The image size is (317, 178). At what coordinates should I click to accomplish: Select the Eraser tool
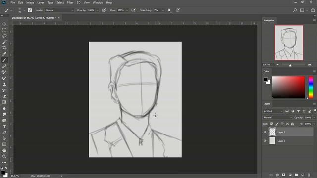pos(4,96)
